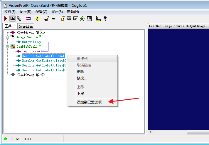This screenshot has width=209, height=145.
Task: Click the blob icon beside CogBlobTool1
Action: (x=13, y=46)
